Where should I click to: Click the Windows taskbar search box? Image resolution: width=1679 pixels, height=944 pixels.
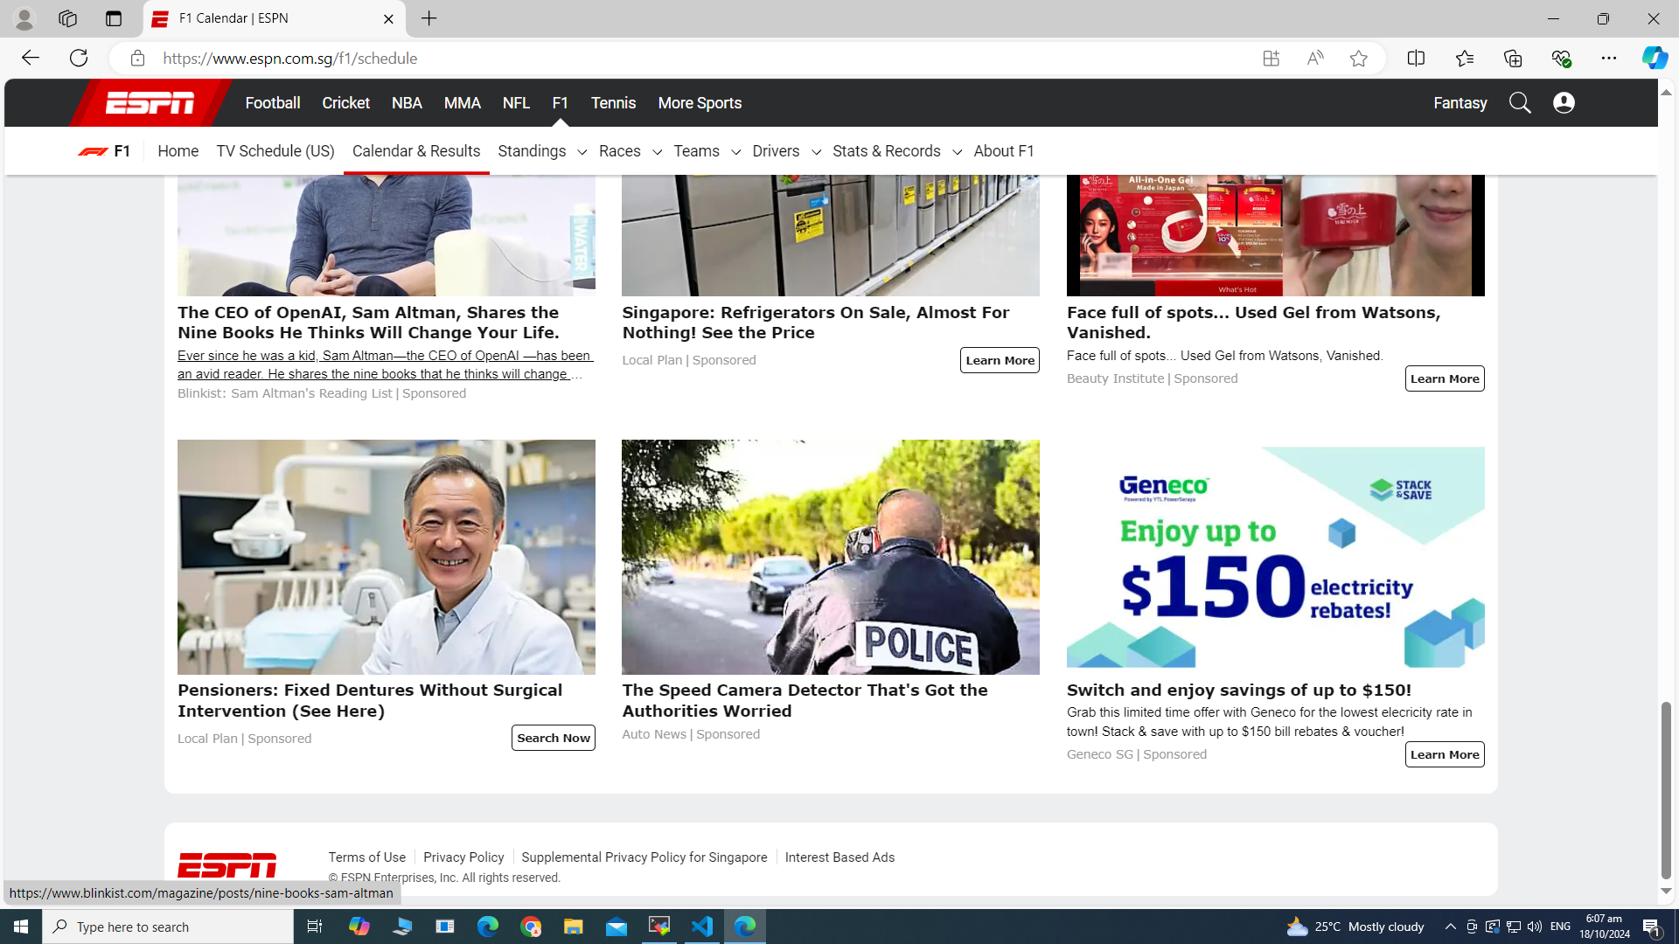tap(168, 927)
